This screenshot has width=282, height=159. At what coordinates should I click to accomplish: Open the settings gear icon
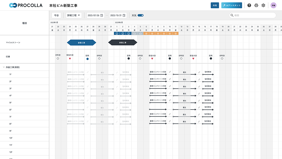(x=263, y=5)
